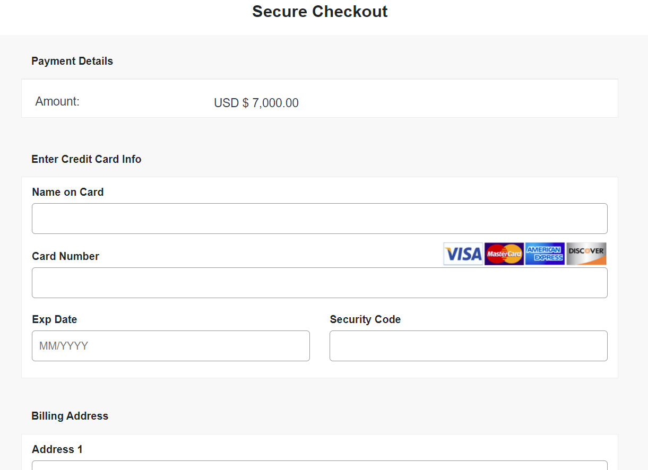This screenshot has height=470, width=648.
Task: Click the Enter Credit Card Info heading
Action: point(87,159)
